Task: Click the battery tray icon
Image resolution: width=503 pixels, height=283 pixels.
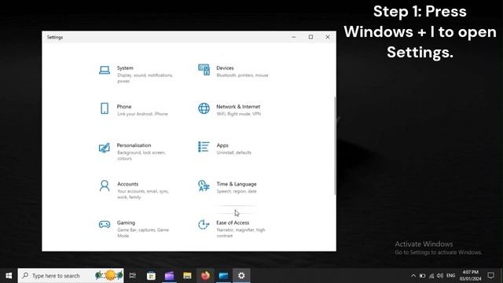Action: (x=423, y=276)
